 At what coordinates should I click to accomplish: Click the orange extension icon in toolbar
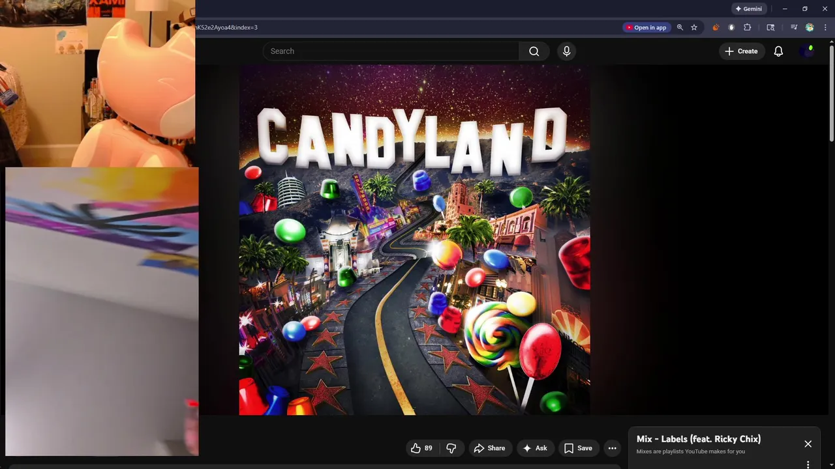pyautogui.click(x=716, y=27)
